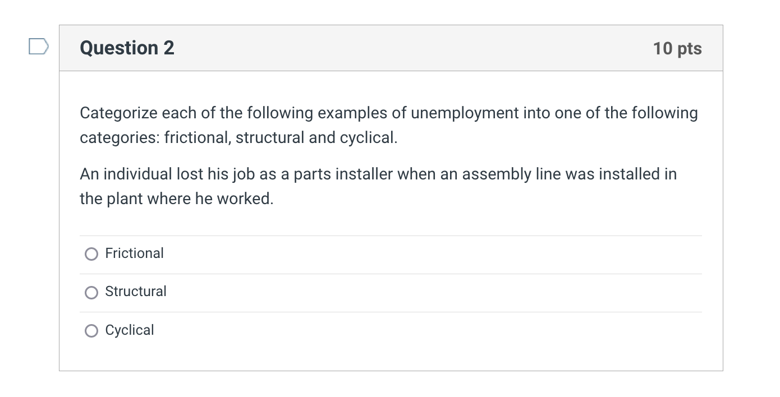Click the radio circle next to Frictional
This screenshot has height=397, width=780.
pyautogui.click(x=91, y=254)
